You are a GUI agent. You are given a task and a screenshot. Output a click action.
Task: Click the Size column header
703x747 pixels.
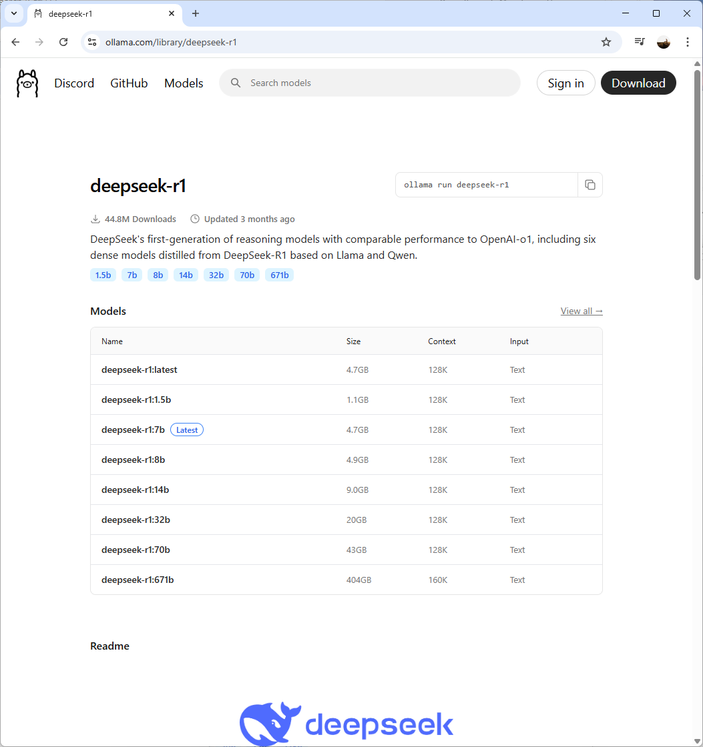click(x=353, y=341)
